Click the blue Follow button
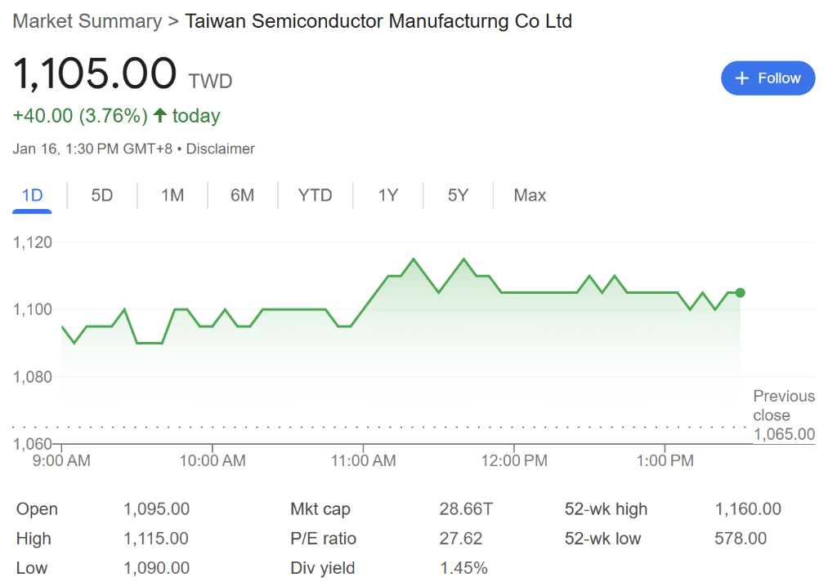This screenshot has width=837, height=586. [x=768, y=78]
